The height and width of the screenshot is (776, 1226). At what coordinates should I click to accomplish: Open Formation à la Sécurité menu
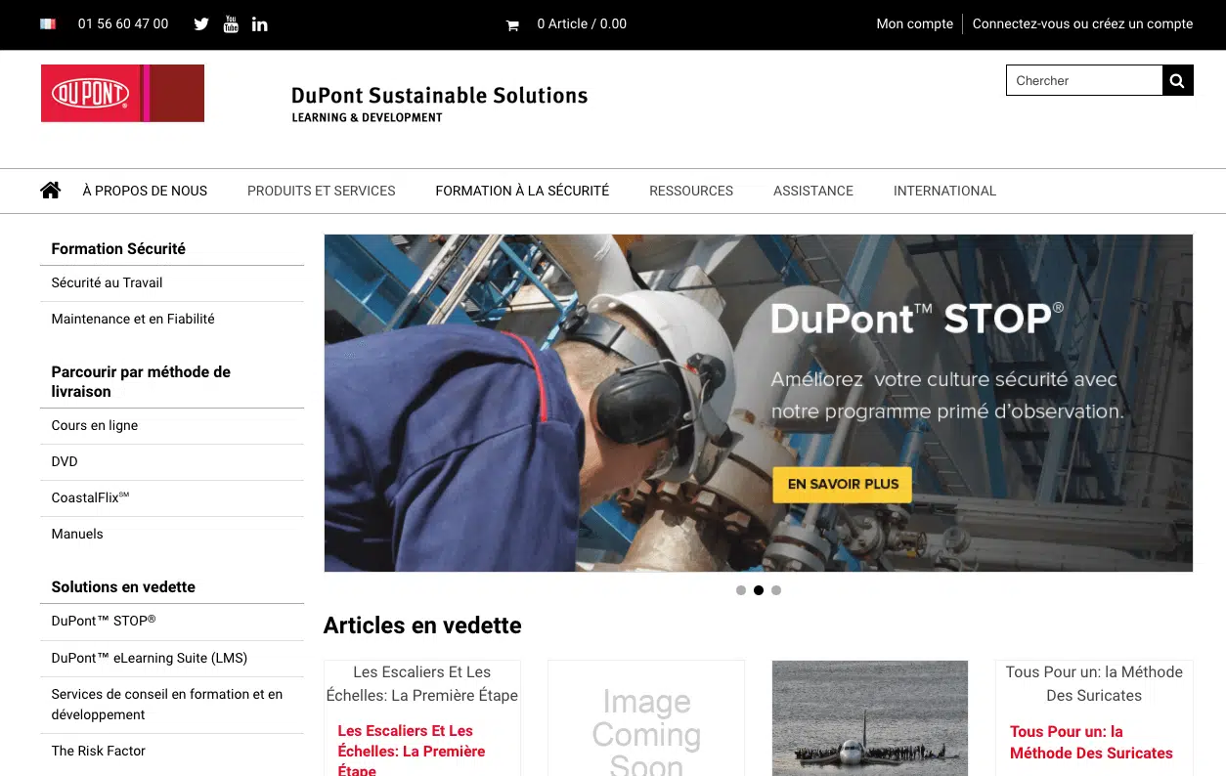(x=522, y=191)
